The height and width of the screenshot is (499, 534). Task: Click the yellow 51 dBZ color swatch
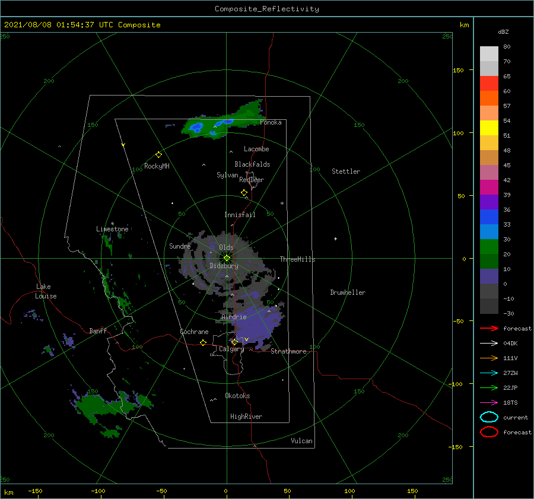click(489, 128)
